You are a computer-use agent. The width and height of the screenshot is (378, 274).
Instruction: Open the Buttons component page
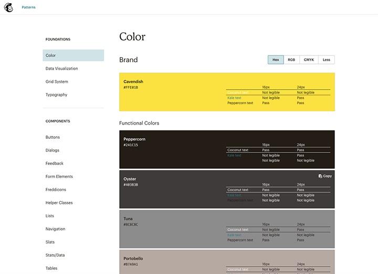coord(52,137)
